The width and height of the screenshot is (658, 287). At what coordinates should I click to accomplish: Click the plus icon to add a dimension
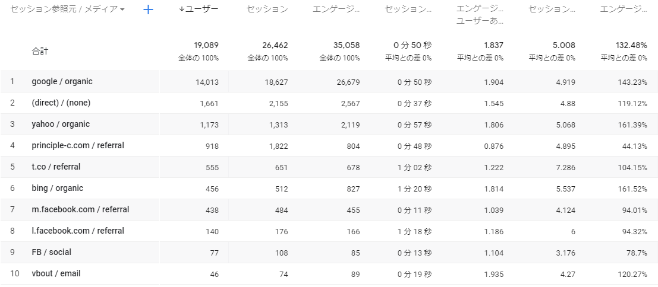coord(149,9)
